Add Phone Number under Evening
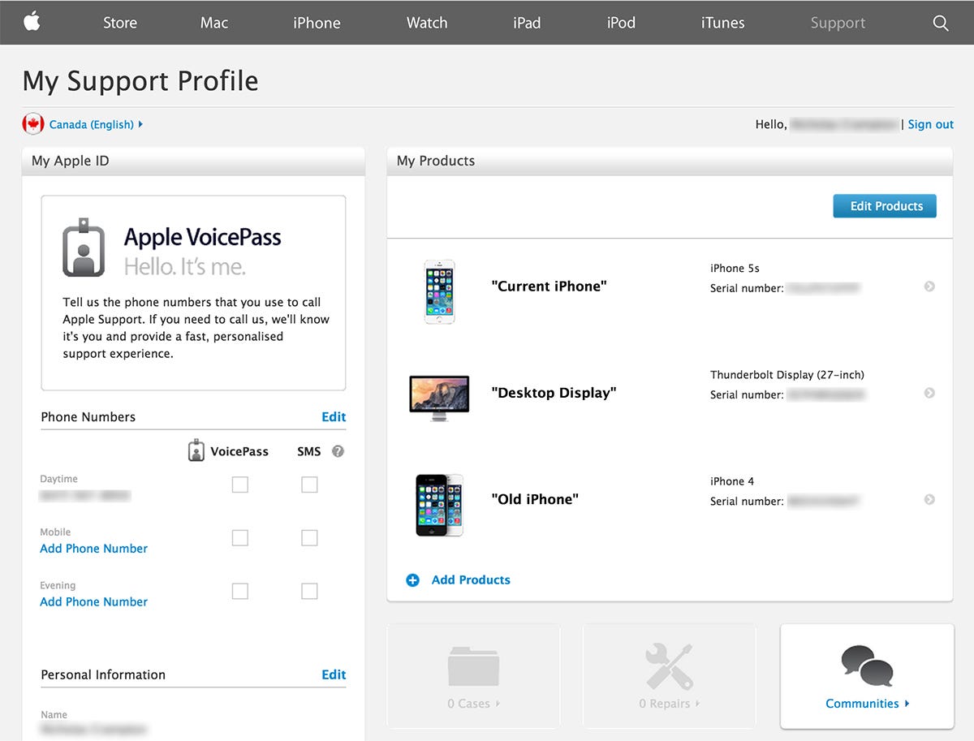 point(94,601)
